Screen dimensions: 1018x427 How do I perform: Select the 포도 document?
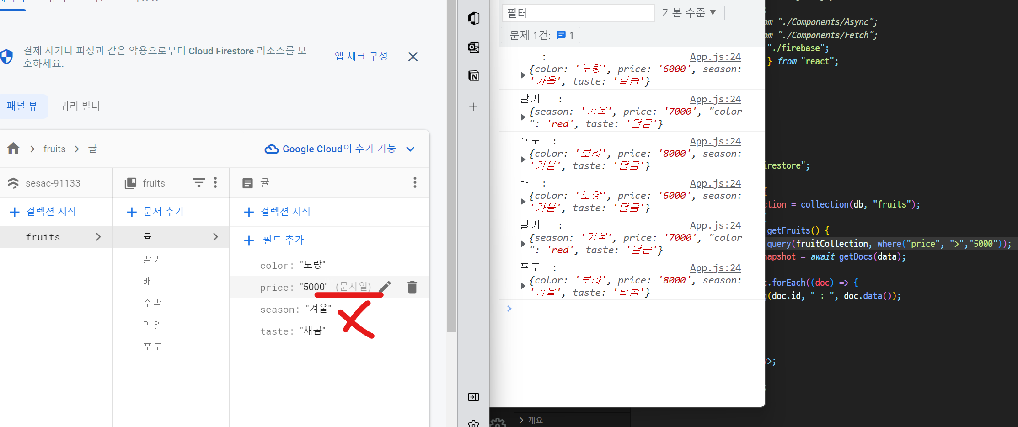(152, 347)
